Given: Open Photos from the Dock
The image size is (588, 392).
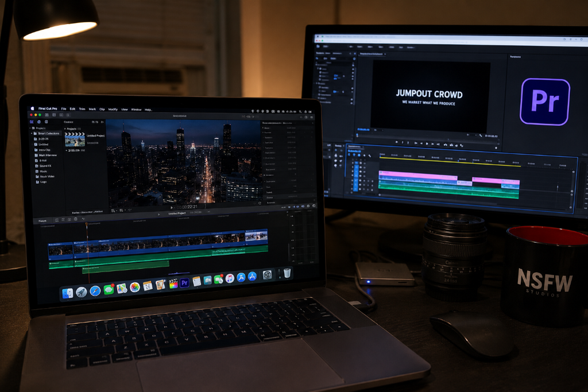Looking at the screenshot, I should [134, 287].
